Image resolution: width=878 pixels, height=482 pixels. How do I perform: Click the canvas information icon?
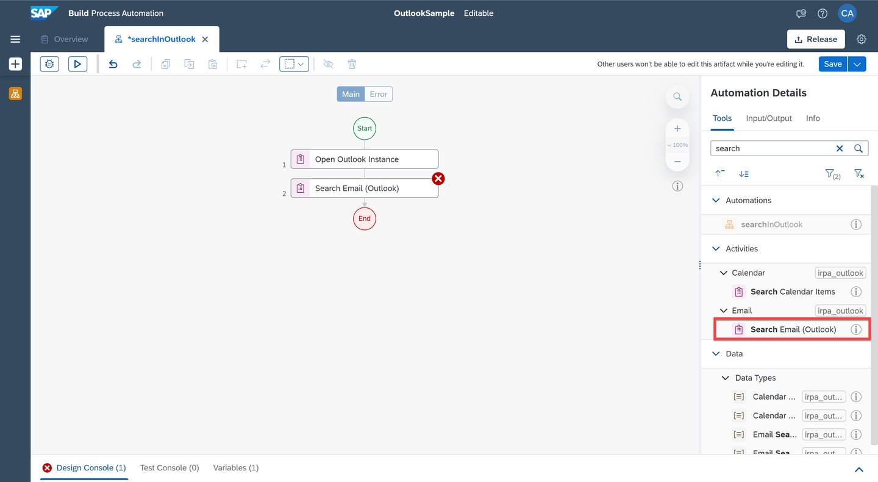pos(677,186)
